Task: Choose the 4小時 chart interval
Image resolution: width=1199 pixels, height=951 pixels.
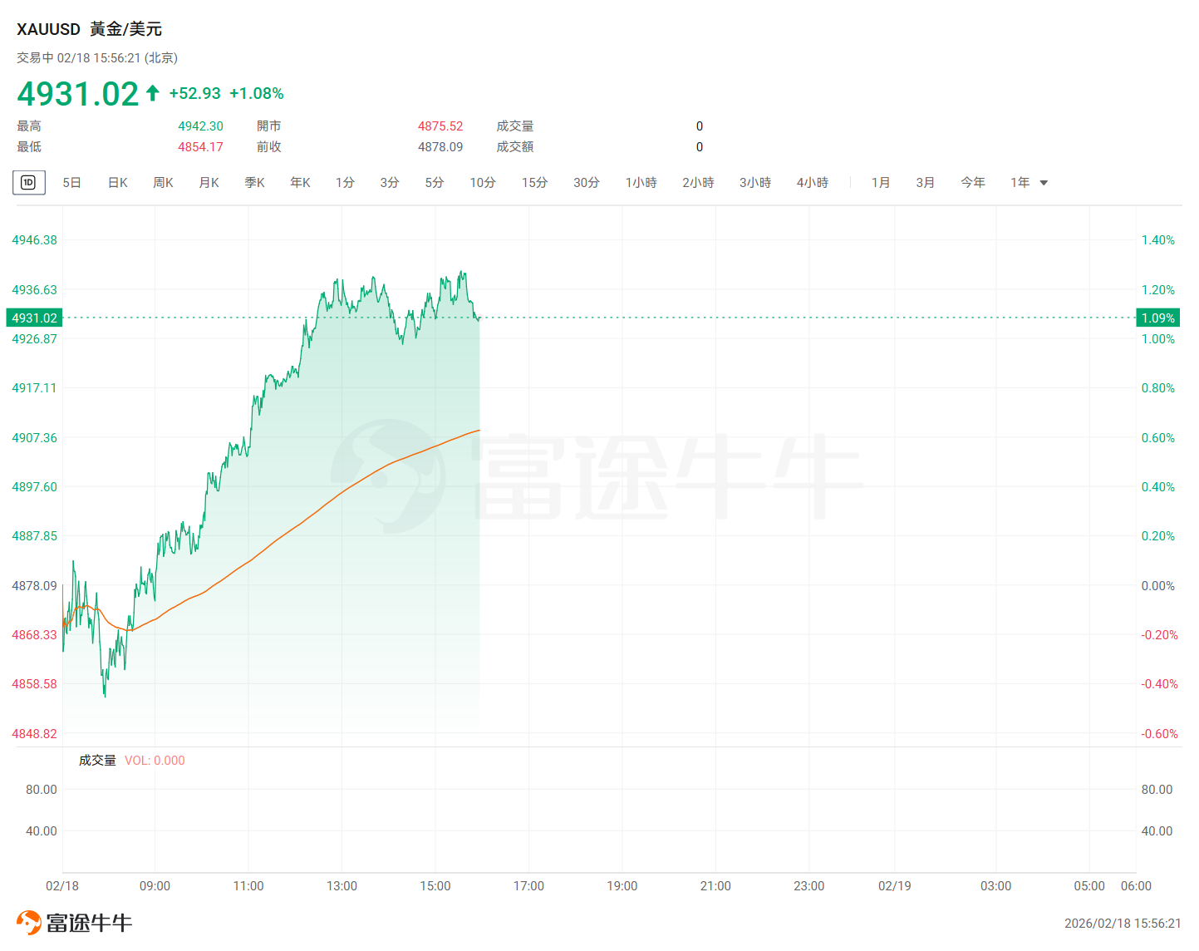Action: pos(812,183)
